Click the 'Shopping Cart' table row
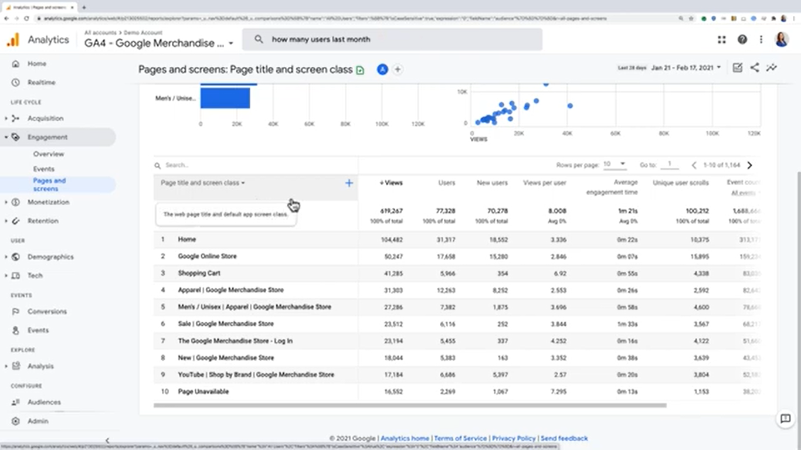Screen dimensions: 801x450 tap(457, 273)
